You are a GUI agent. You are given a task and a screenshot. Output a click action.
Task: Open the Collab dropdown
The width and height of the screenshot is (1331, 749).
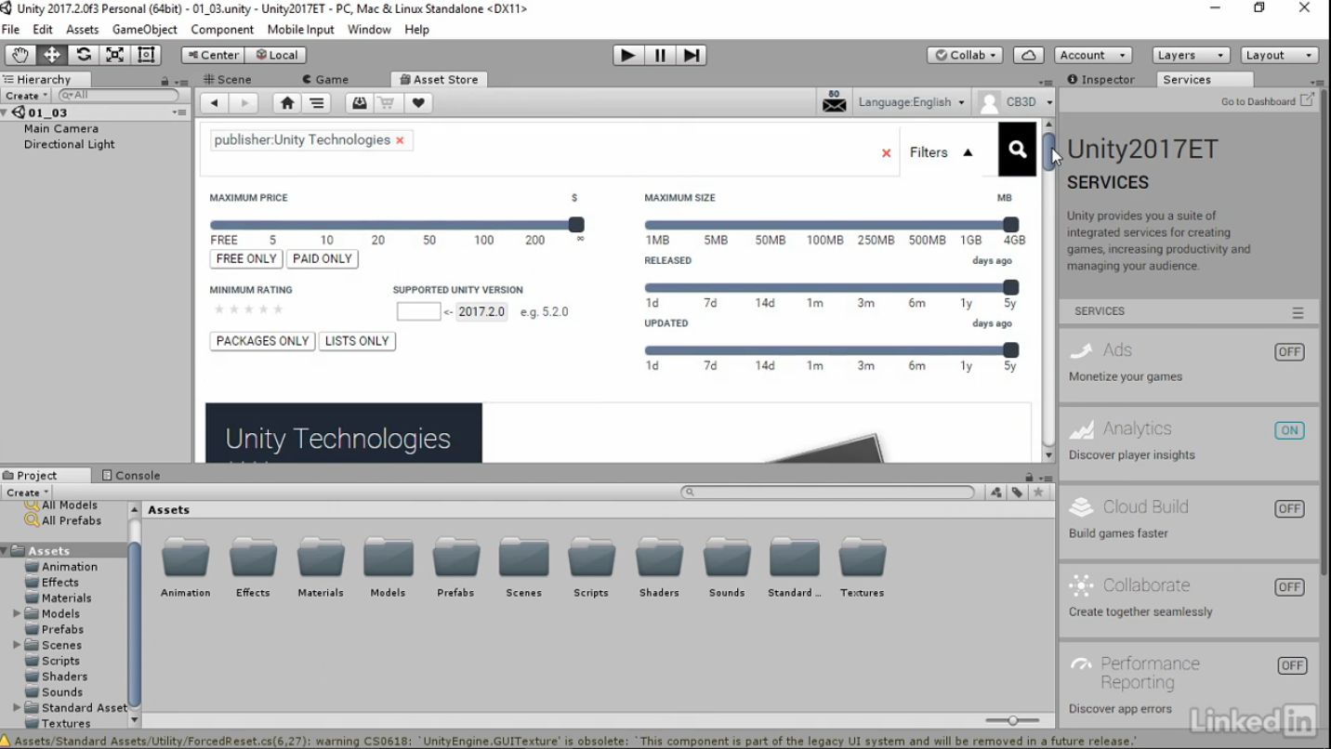click(965, 55)
